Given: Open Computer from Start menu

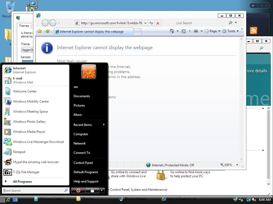Looking at the screenshot, I should coord(89,134).
